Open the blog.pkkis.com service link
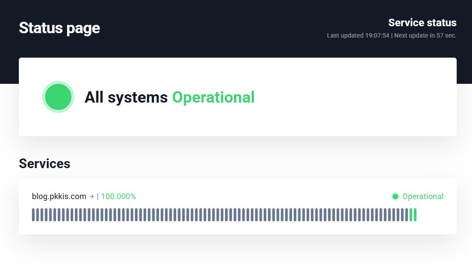472x265 pixels. [x=59, y=196]
